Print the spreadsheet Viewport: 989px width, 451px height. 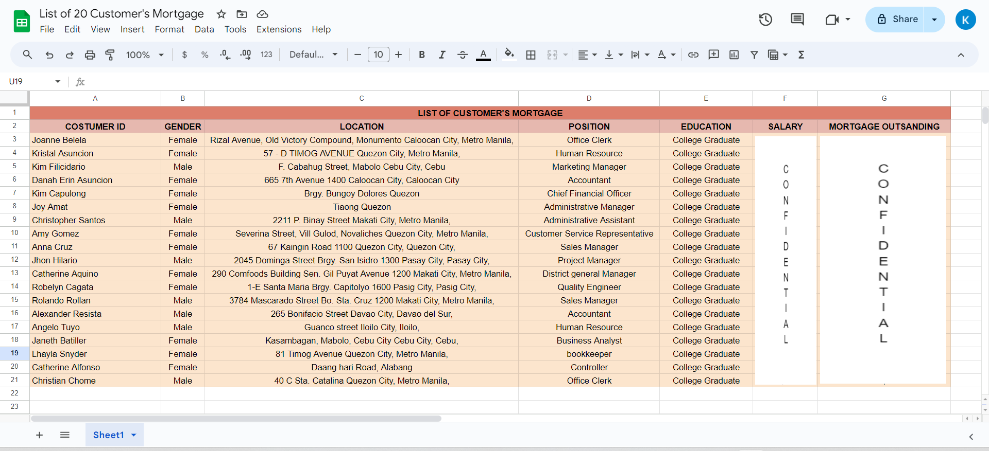pos(90,55)
